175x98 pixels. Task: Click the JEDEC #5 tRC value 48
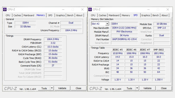click(x=117, y=72)
